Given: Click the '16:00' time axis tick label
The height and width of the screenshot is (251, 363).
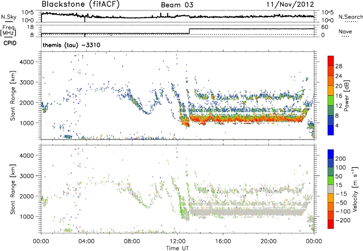Looking at the screenshot, I should [223, 241].
